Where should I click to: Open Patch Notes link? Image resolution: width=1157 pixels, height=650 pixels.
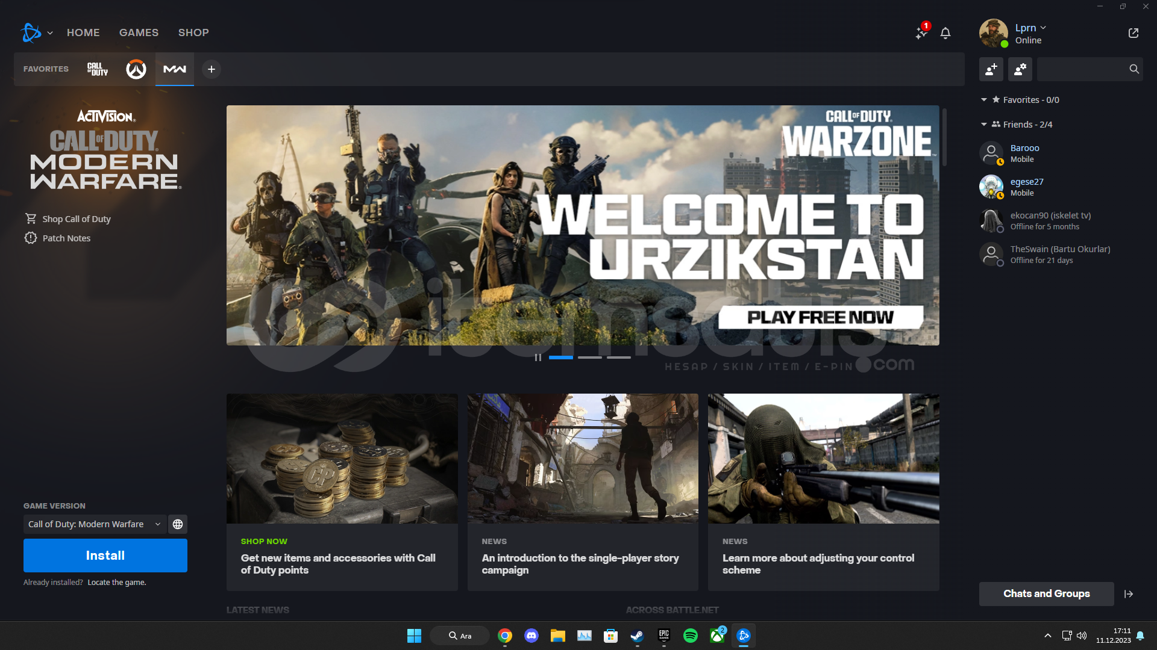(66, 238)
